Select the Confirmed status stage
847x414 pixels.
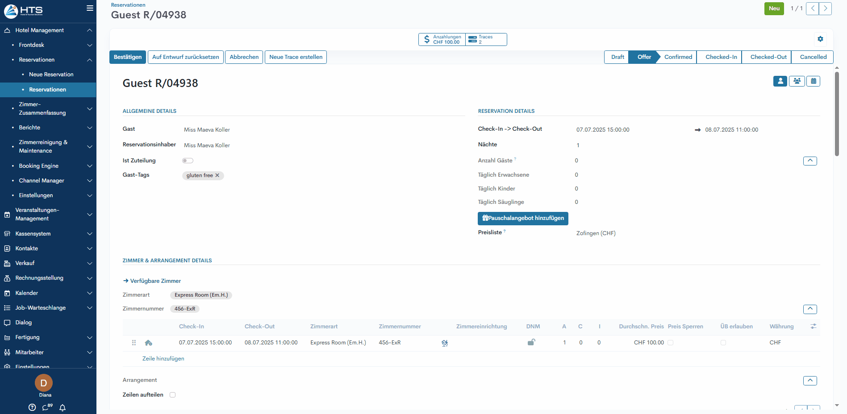[678, 57]
